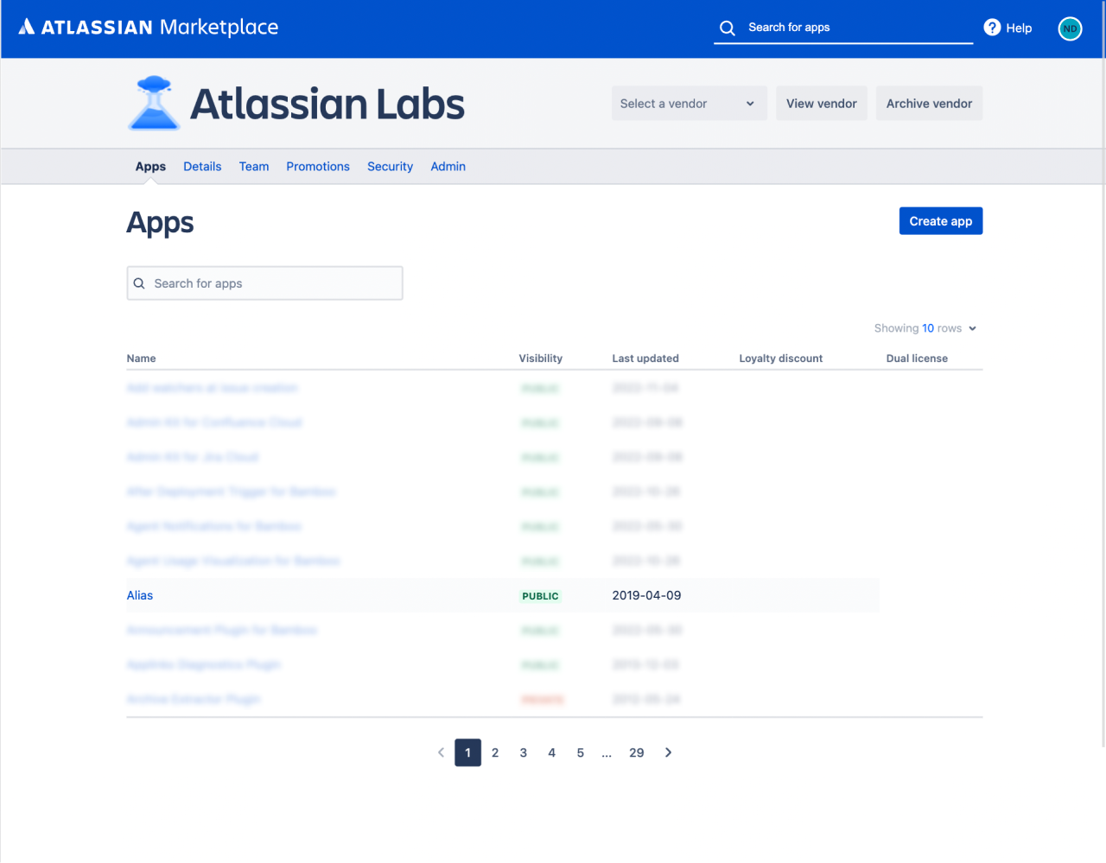The image size is (1106, 863).
Task: Go to the next page arrow
Action: coord(668,752)
